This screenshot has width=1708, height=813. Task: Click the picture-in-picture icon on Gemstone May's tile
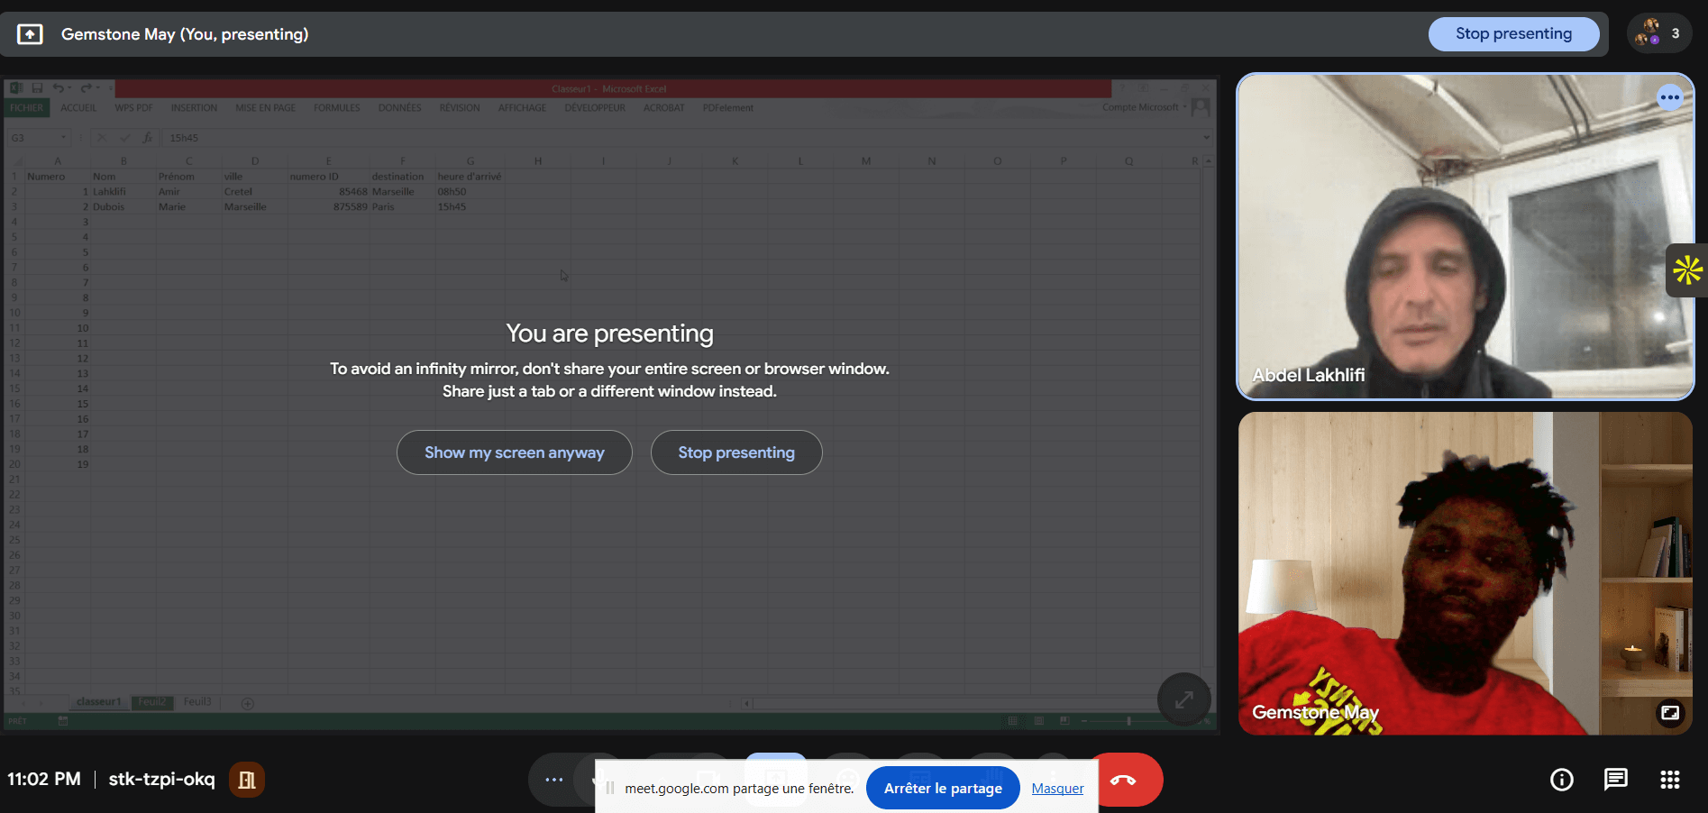[x=1670, y=712]
